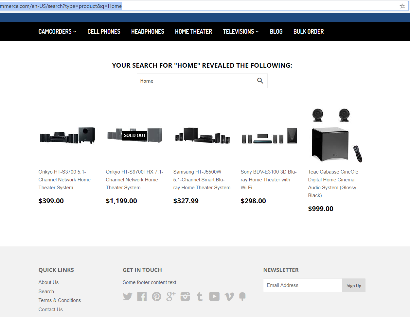Open the Vimeo icon
The height and width of the screenshot is (317, 410).
point(229,296)
